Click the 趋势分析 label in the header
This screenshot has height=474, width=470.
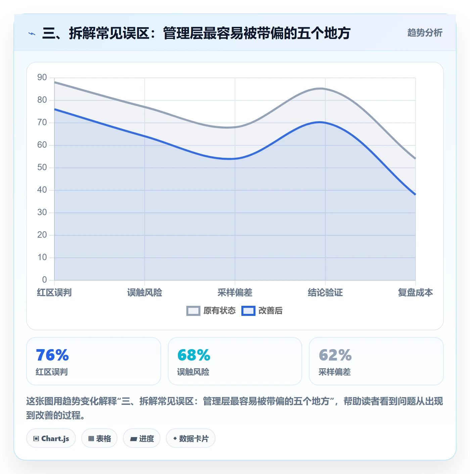tap(425, 33)
